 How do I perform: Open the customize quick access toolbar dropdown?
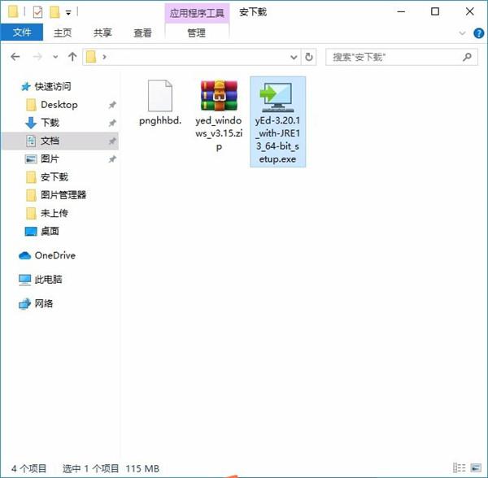[68, 13]
